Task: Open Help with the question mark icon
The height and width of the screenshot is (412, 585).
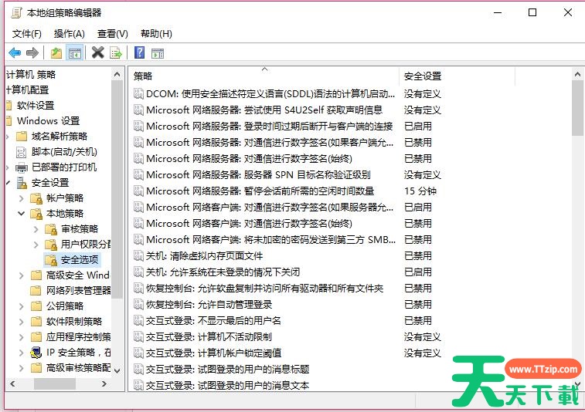Action: tap(139, 52)
